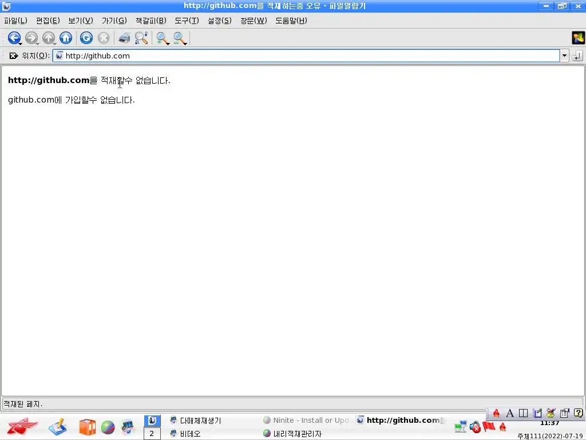
Task: Launch the green-red globe browser icon
Action: click(108, 427)
